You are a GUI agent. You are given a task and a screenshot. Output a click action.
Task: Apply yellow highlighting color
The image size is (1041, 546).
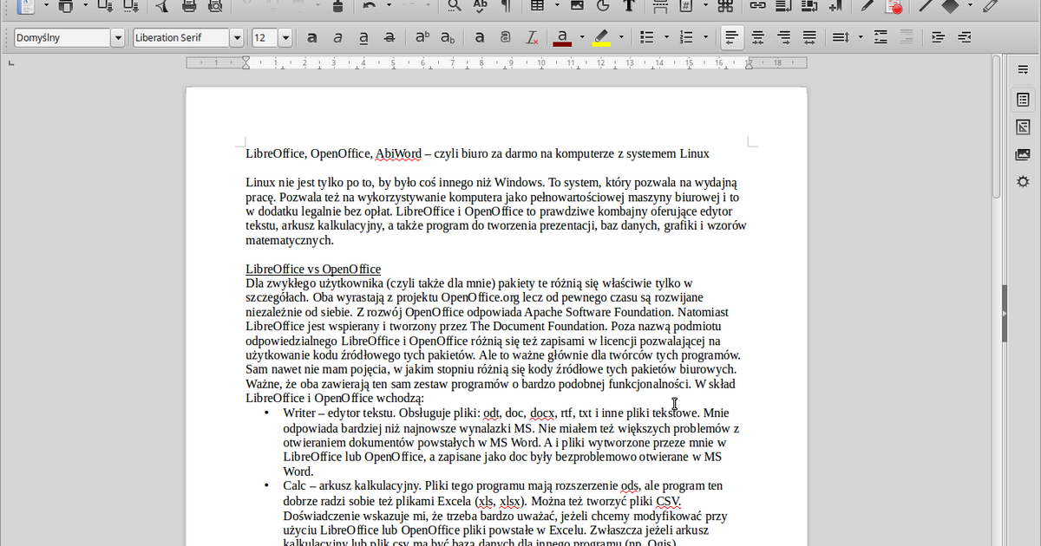(601, 38)
